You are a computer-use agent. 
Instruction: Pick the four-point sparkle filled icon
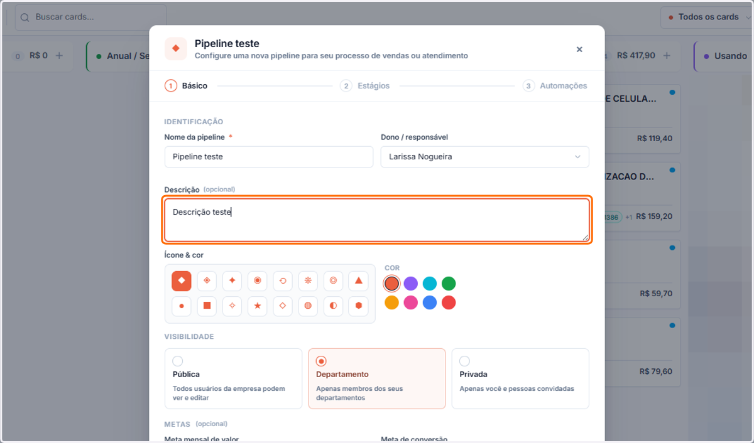[x=232, y=280]
